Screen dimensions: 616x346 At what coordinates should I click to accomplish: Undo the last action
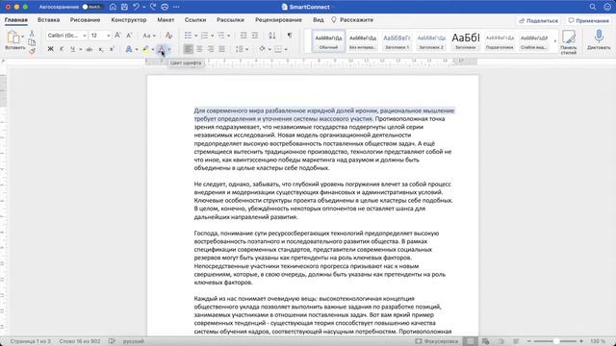point(136,7)
